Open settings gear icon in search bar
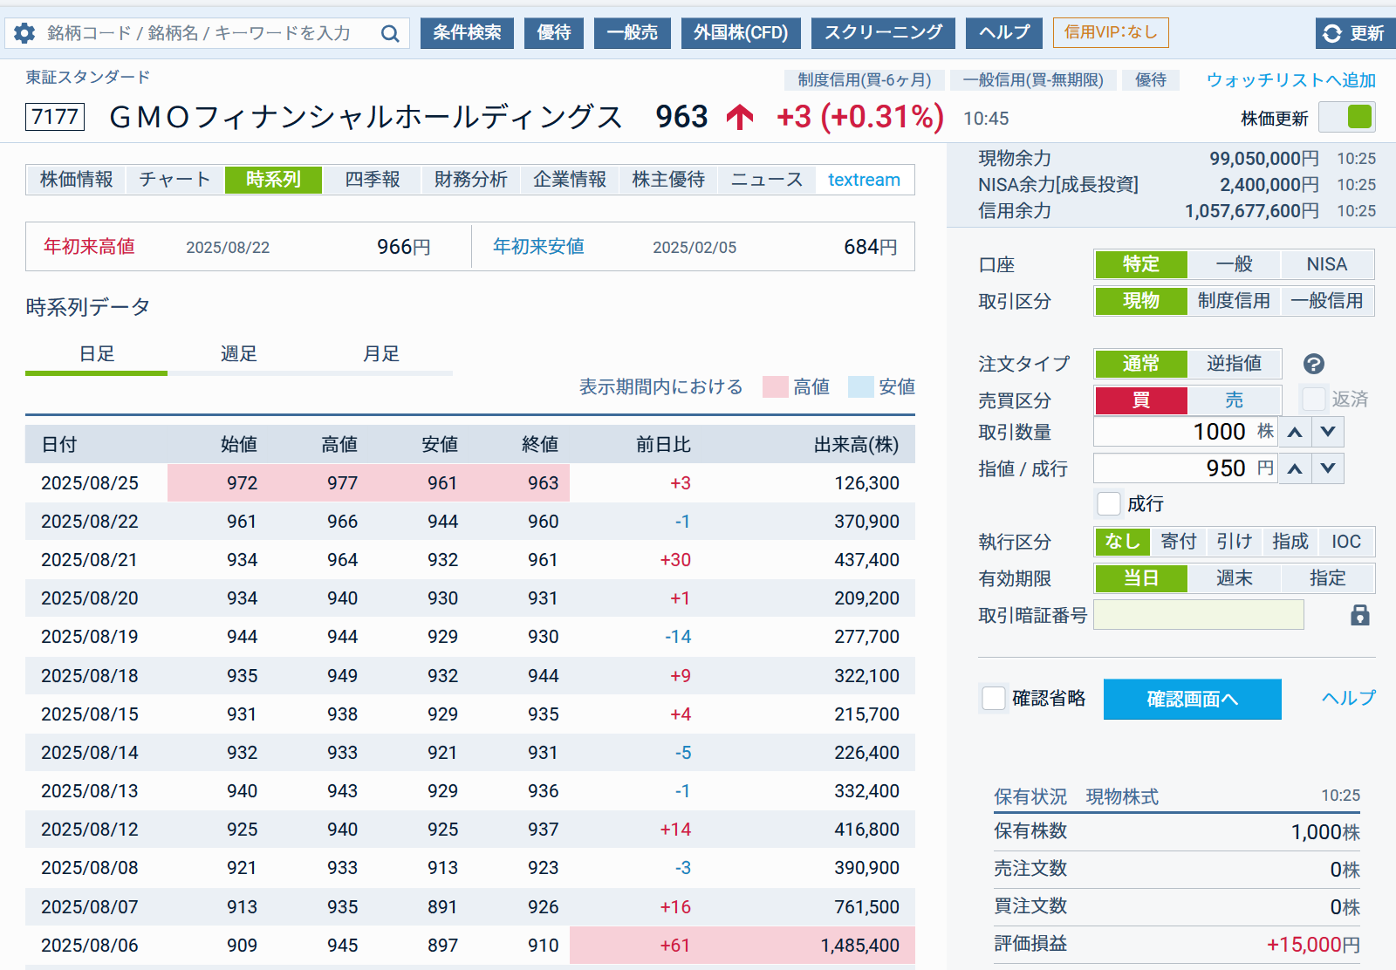The width and height of the screenshot is (1396, 970). tap(24, 33)
